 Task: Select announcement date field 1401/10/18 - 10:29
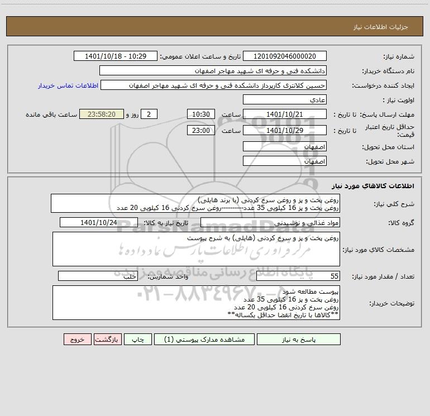pyautogui.click(x=116, y=56)
